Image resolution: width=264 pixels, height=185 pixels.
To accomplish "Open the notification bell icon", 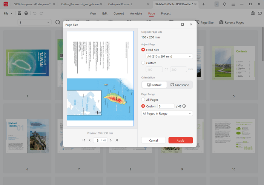I will (x=225, y=4).
